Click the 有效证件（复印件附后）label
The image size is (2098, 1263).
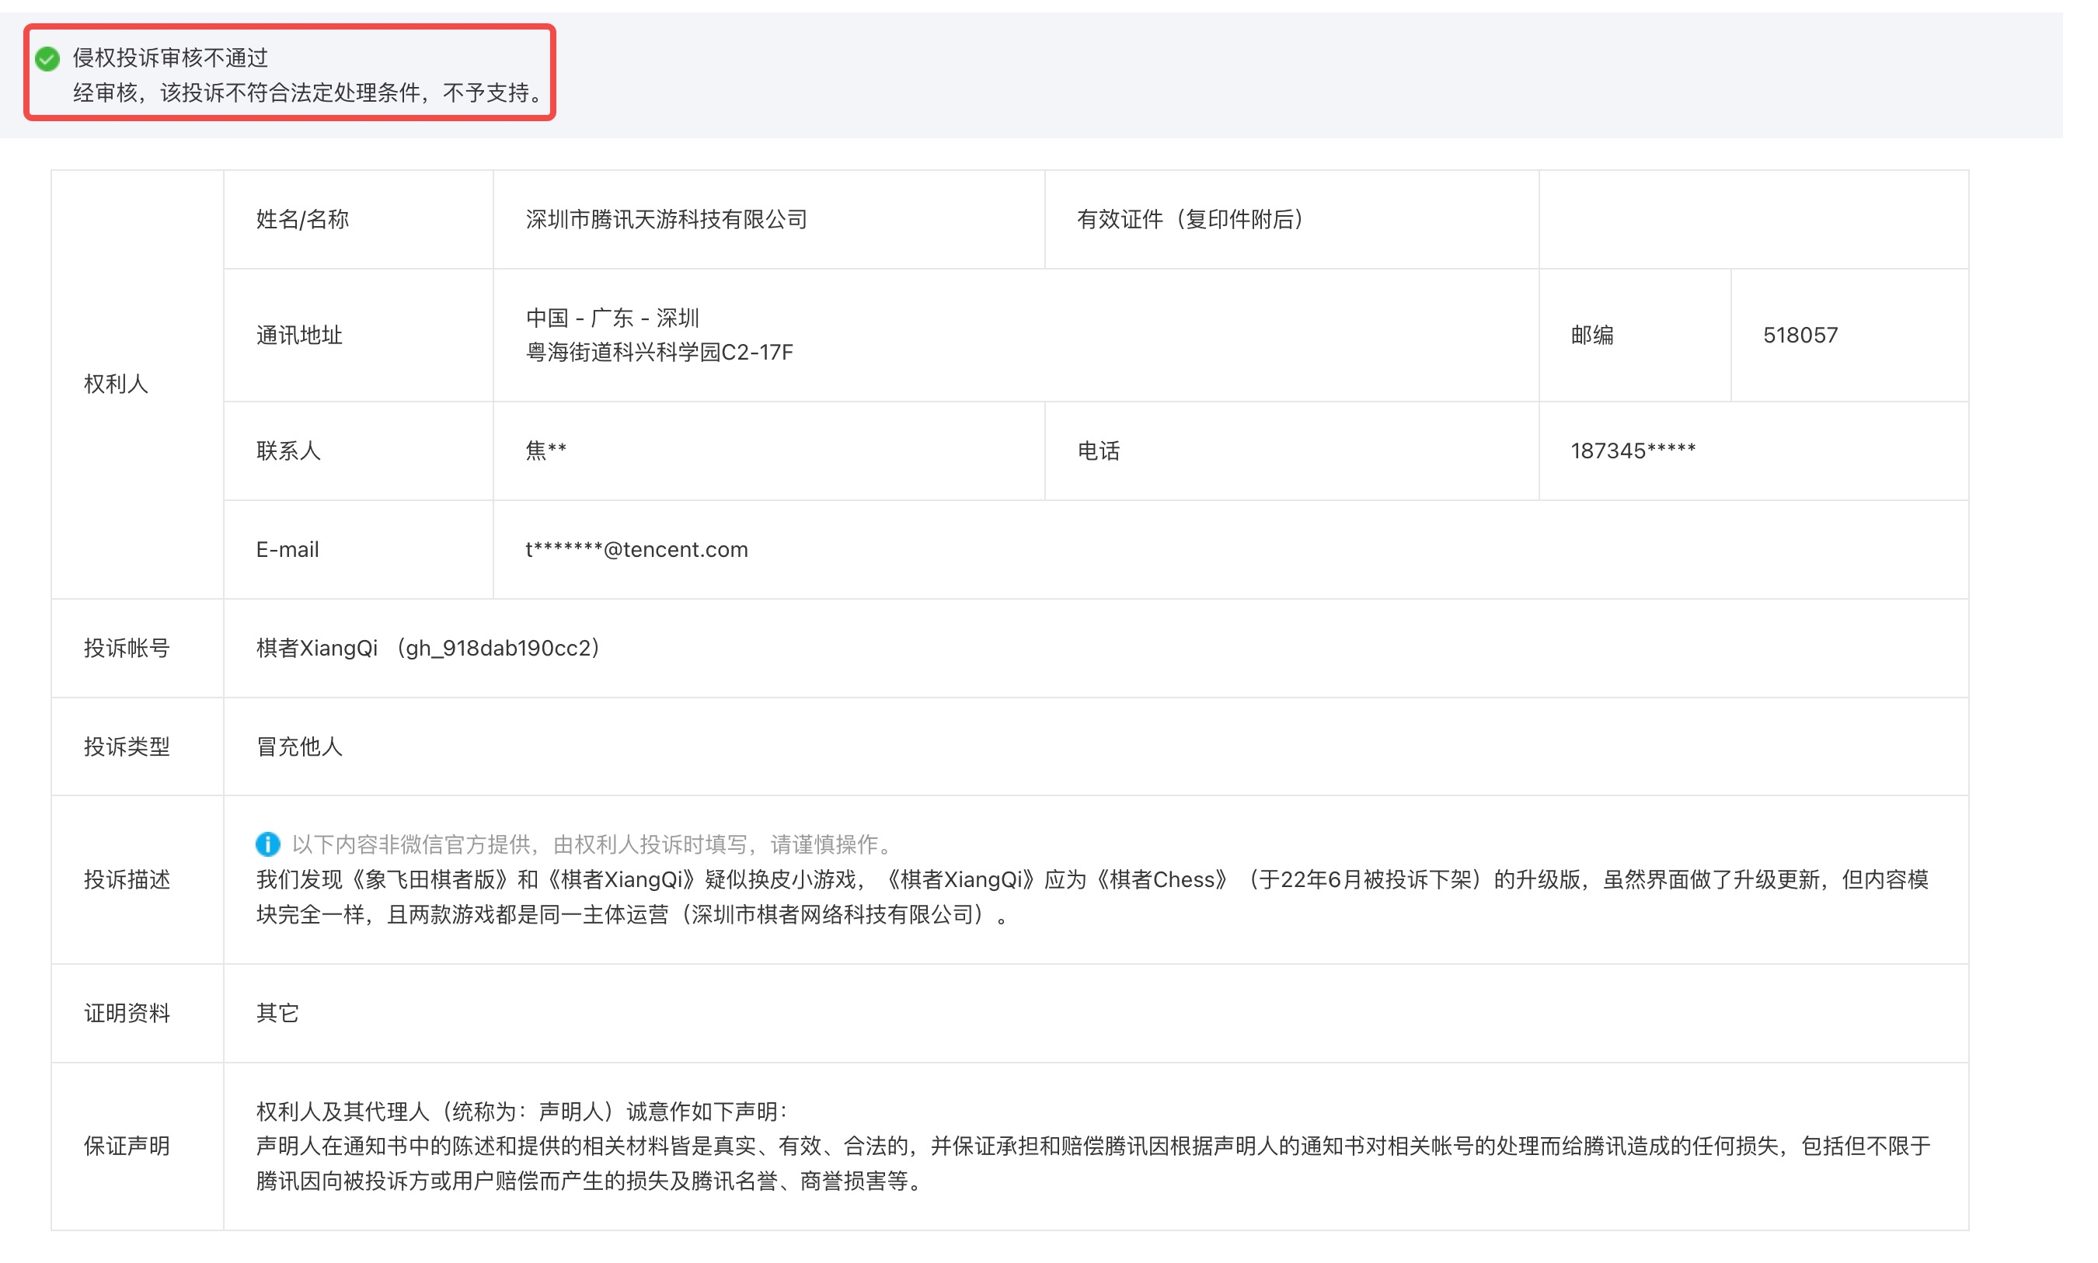point(1190,219)
